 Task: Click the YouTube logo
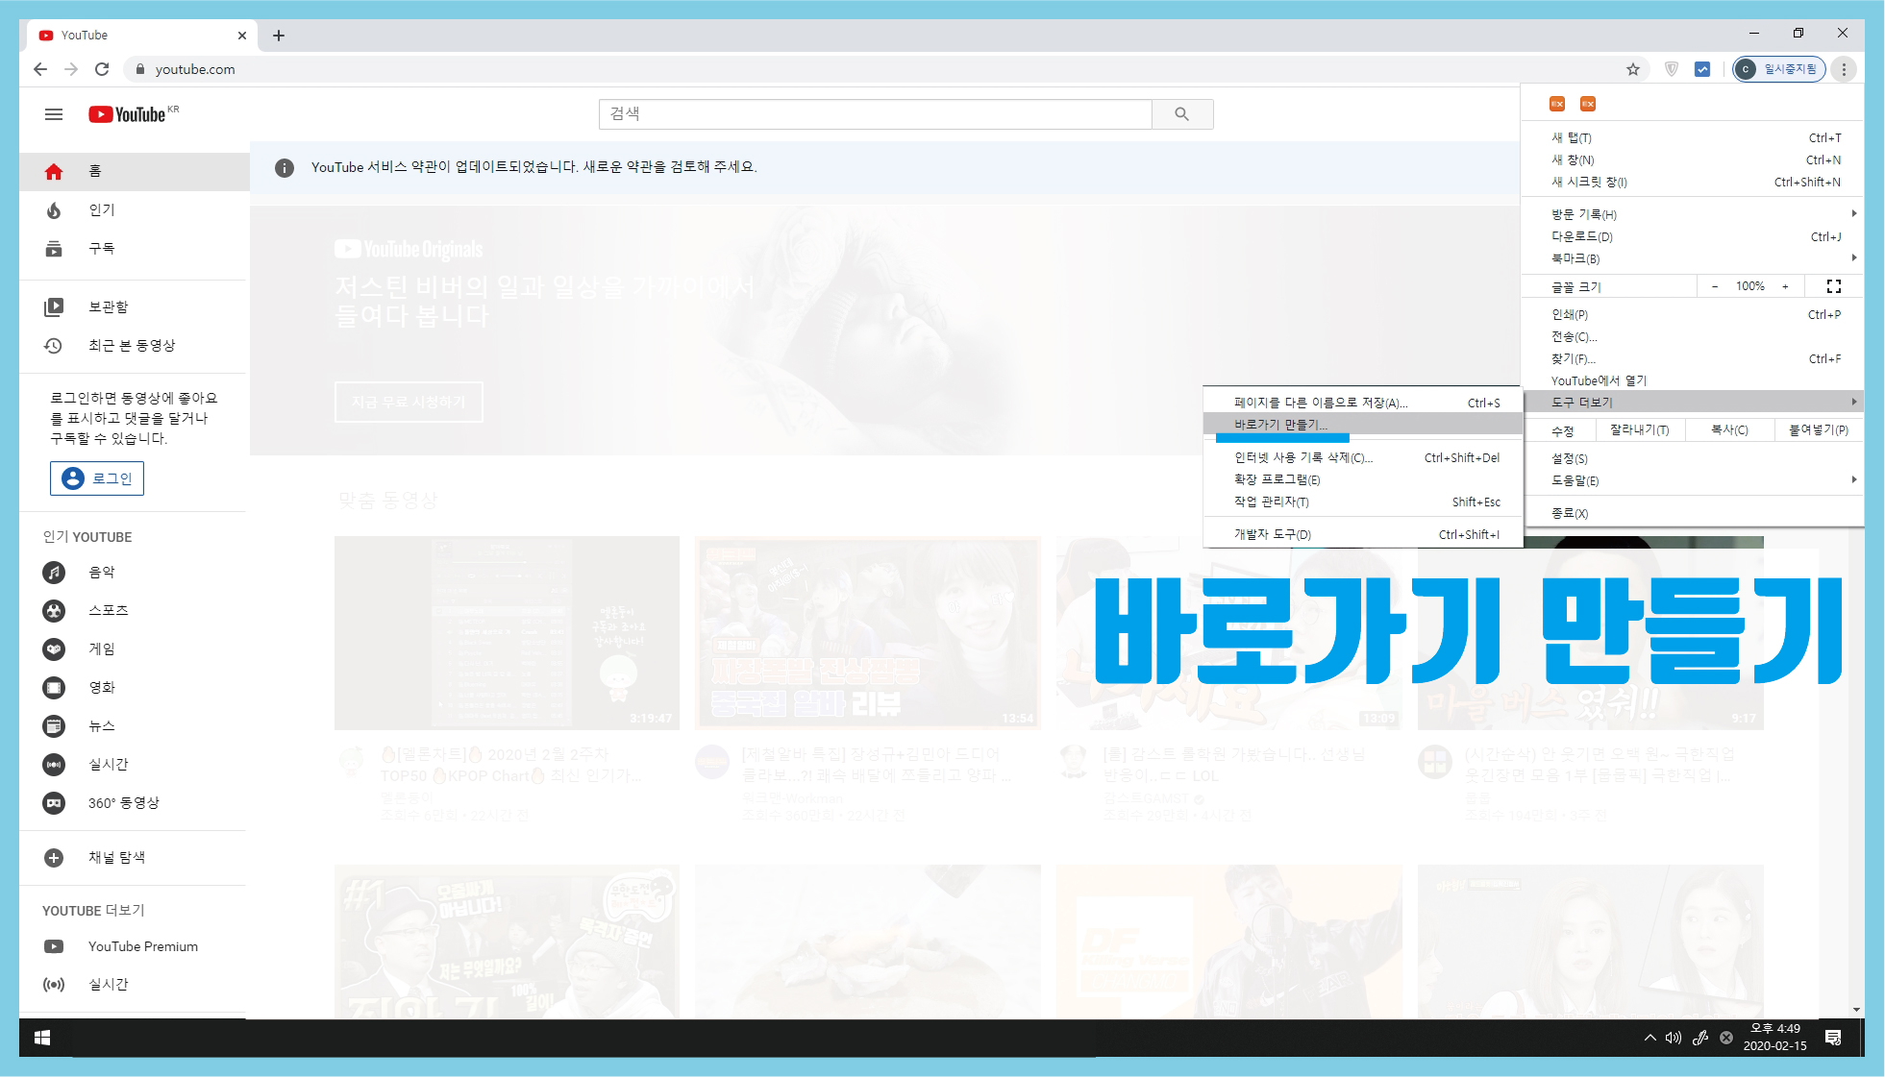129,114
